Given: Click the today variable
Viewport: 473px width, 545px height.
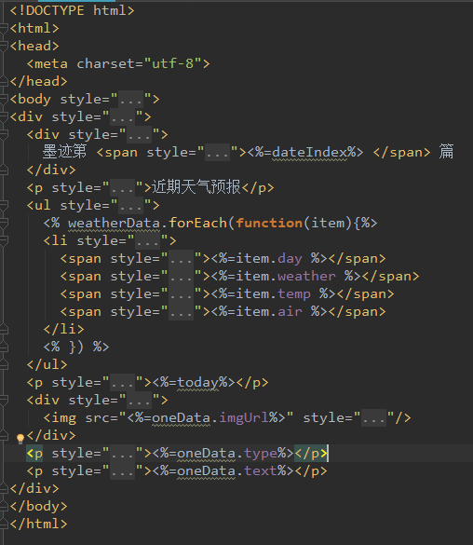Looking at the screenshot, I should (x=198, y=383).
